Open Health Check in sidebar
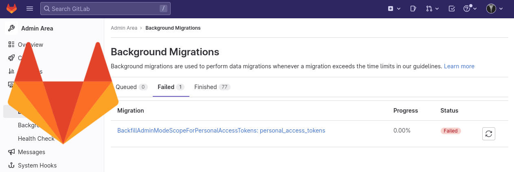The height and width of the screenshot is (172, 514). (36, 139)
